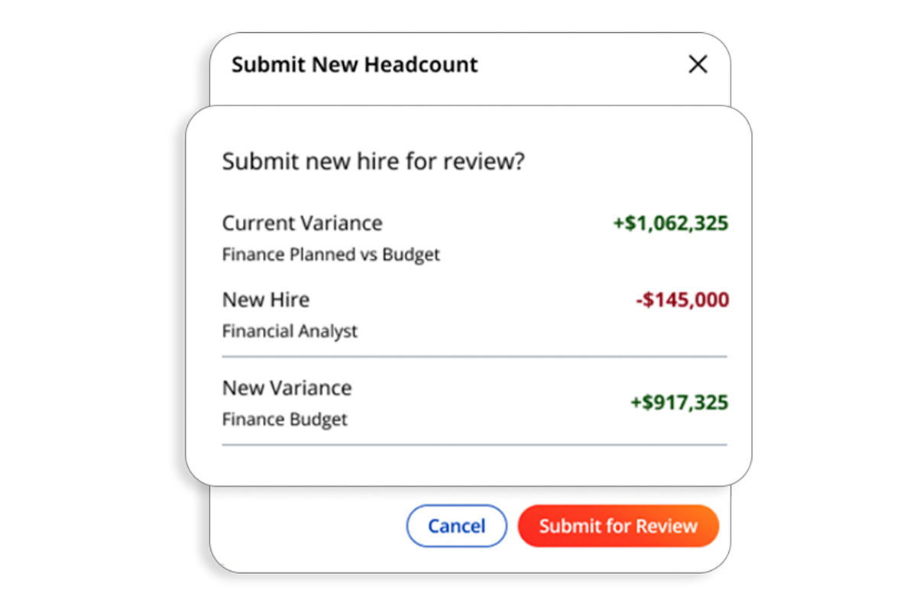
Task: Click the Cancel button
Action: click(456, 526)
